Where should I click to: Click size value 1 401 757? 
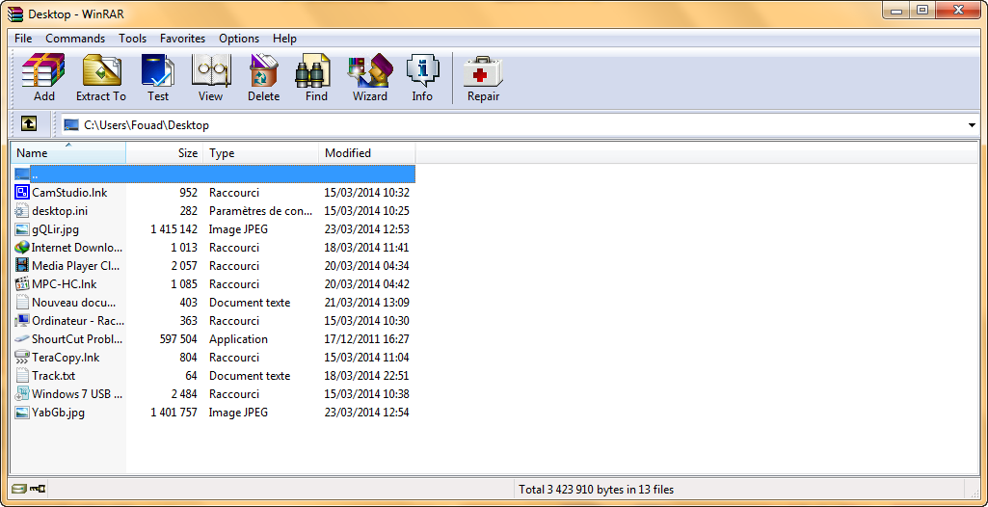pyautogui.click(x=174, y=413)
